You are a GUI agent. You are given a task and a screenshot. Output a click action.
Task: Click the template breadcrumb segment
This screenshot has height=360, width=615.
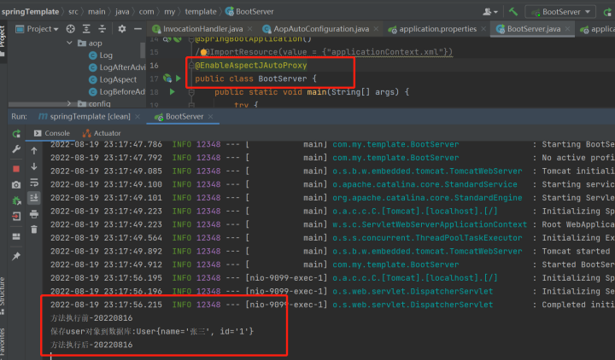201,12
